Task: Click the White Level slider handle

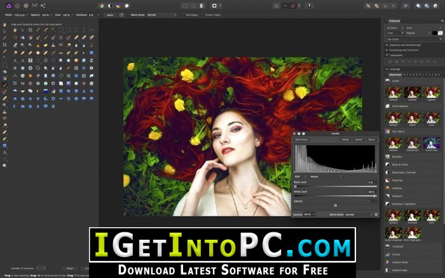Action: [x=374, y=196]
